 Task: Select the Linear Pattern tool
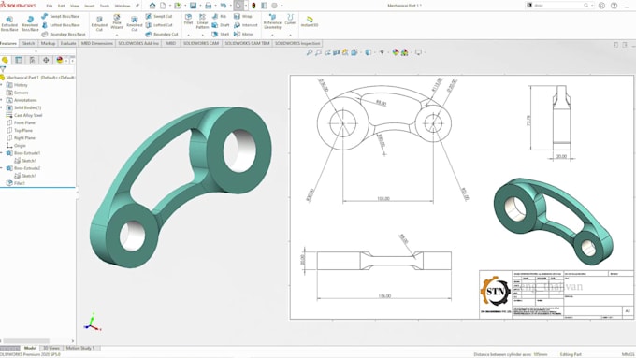pyautogui.click(x=202, y=21)
